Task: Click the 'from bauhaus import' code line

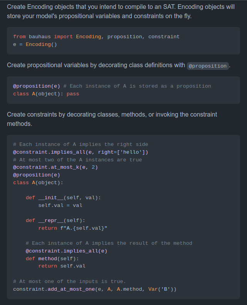Action: pyautogui.click(x=96, y=37)
